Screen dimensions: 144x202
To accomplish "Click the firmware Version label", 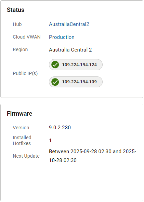I will point(21,128).
